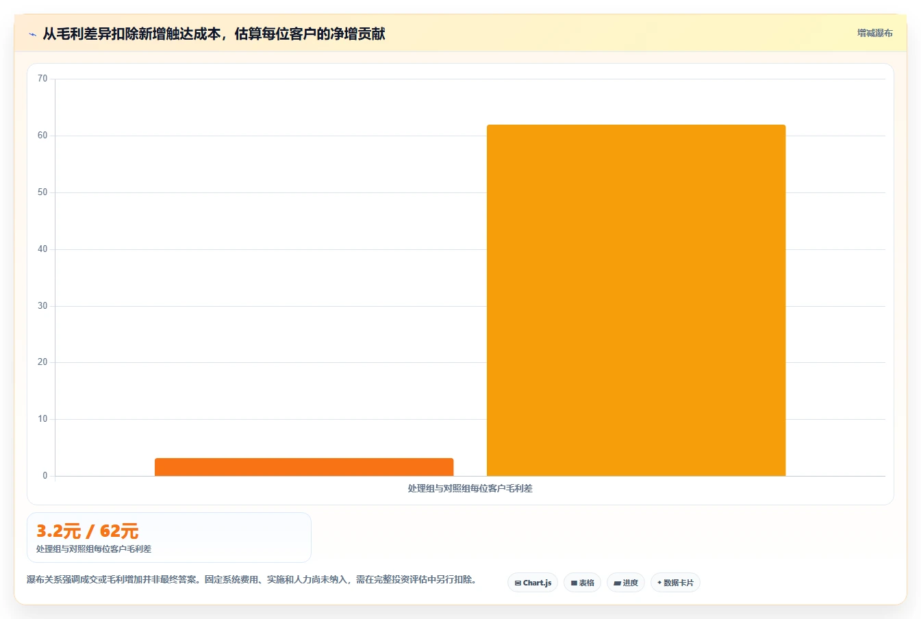Click the 数据卡片 tag chip
The height and width of the screenshot is (619, 921).
point(675,583)
